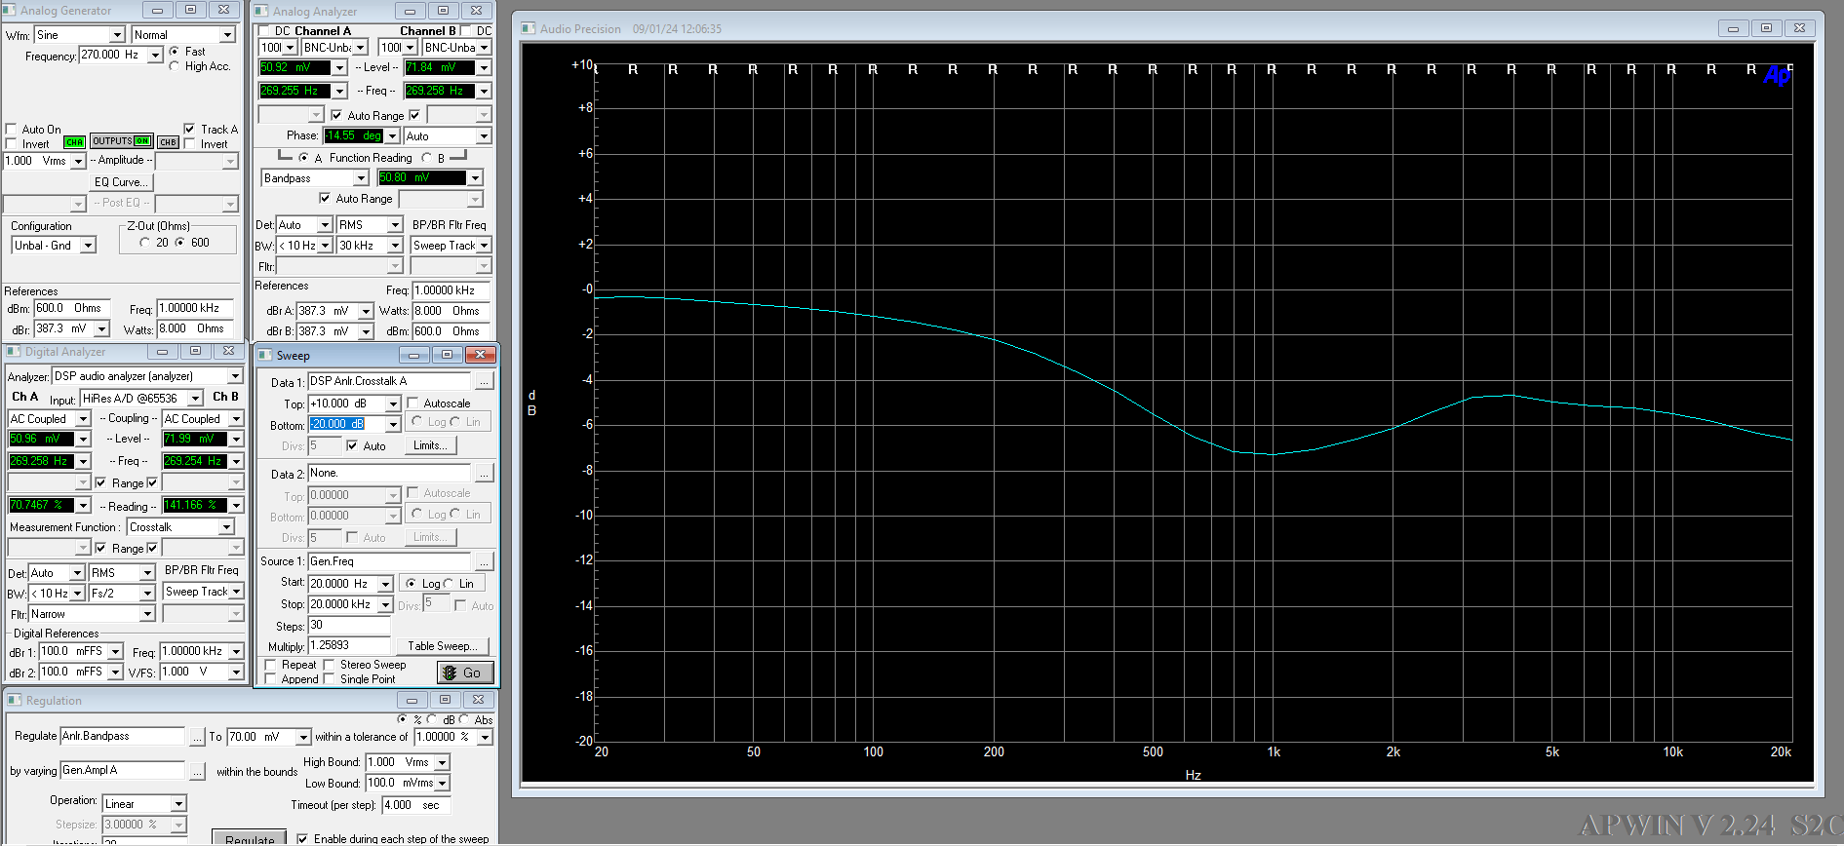Image resolution: width=1844 pixels, height=846 pixels.
Task: Click the Table Sweep... button
Action: pyautogui.click(x=442, y=646)
